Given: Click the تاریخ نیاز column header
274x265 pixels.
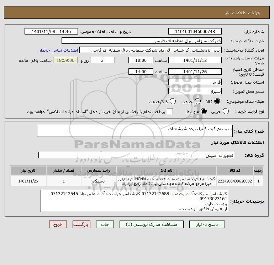Looking at the screenshot, I should (x=28, y=170).
